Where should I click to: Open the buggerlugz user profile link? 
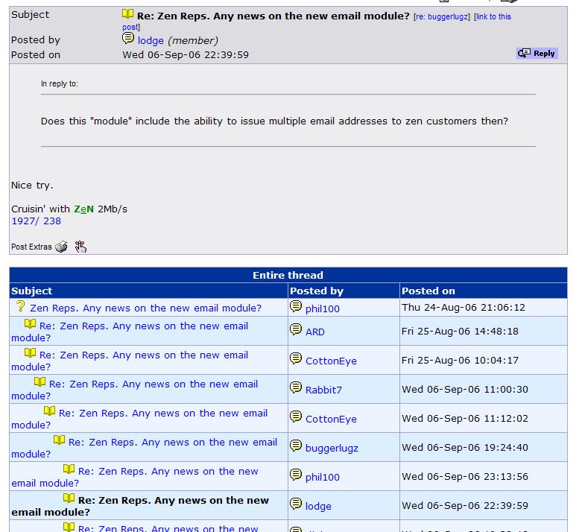click(332, 449)
